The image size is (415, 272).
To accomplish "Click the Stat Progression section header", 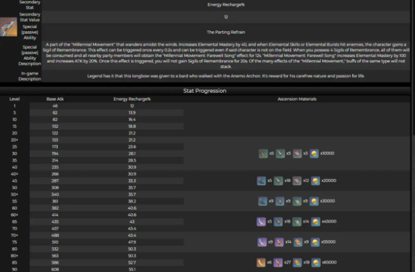I will [x=205, y=91].
